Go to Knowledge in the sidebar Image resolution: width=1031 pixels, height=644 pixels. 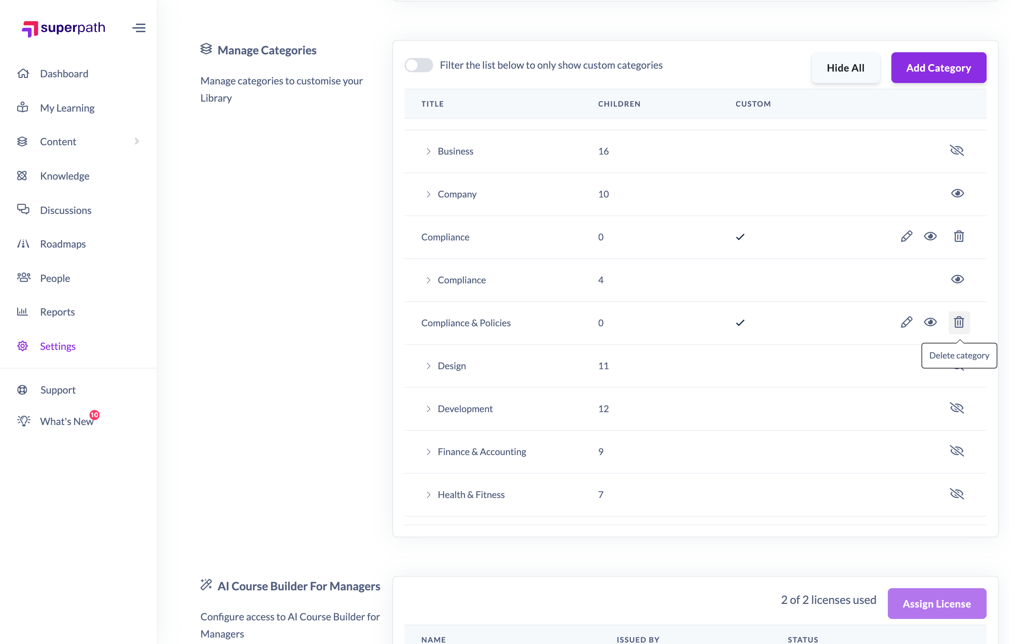tap(65, 176)
